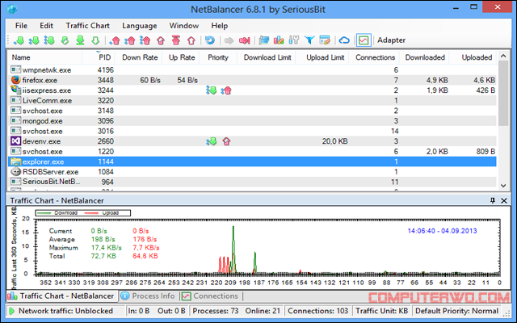This screenshot has width=517, height=323.
Task: Set normal upload priority with double-arrow red icon
Action: (129, 40)
